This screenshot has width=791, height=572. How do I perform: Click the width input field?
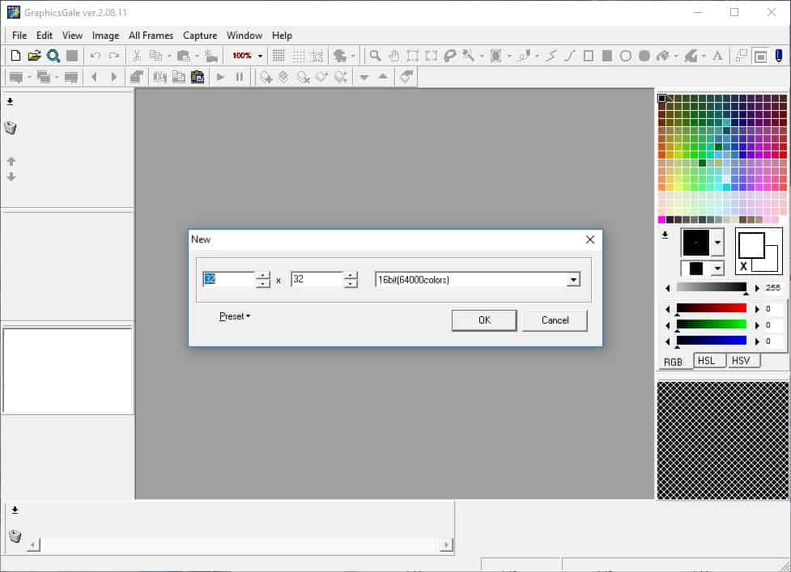point(228,279)
